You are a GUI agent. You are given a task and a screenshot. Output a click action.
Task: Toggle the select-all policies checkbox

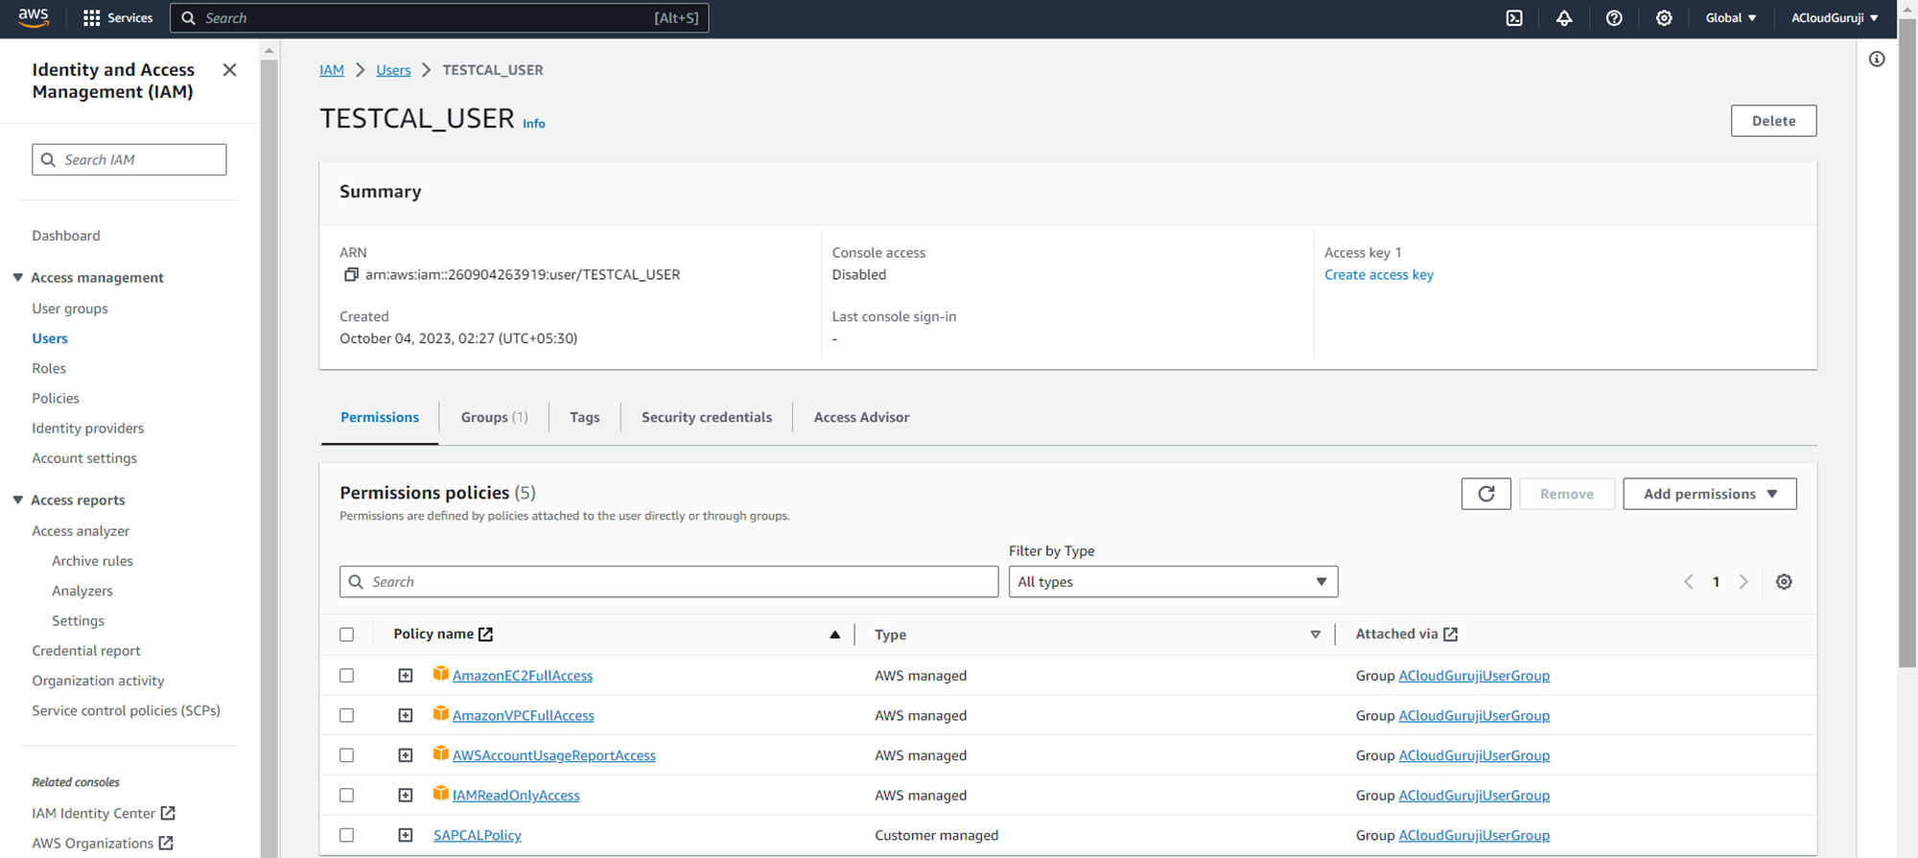point(347,635)
